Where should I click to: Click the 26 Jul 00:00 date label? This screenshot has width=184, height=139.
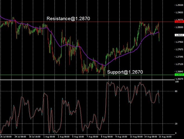click(x=6, y=137)
